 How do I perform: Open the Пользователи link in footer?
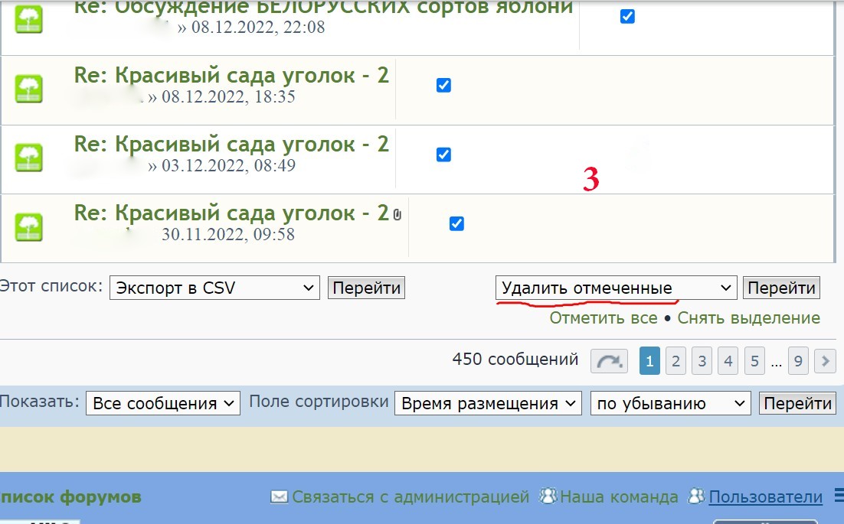point(765,497)
